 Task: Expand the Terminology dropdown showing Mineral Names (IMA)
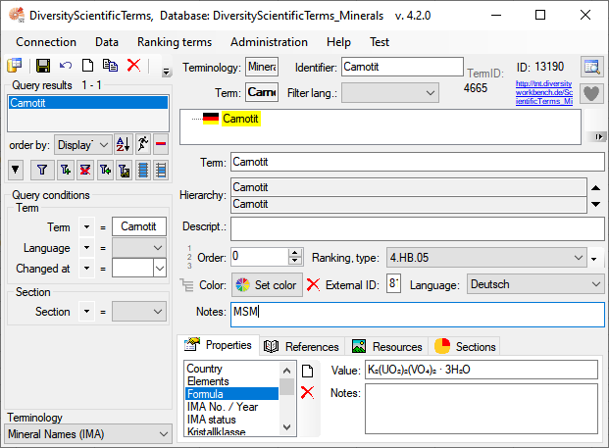[x=88, y=433]
